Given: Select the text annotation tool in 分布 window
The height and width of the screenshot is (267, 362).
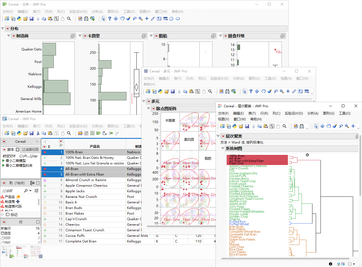Looking at the screenshot, I should (x=159, y=19).
